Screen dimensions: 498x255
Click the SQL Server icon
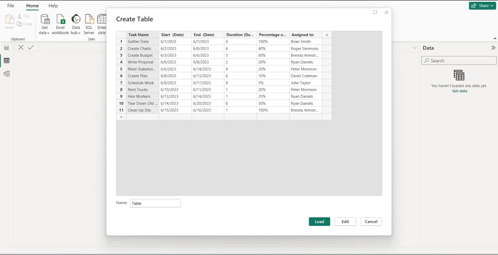pyautogui.click(x=89, y=19)
